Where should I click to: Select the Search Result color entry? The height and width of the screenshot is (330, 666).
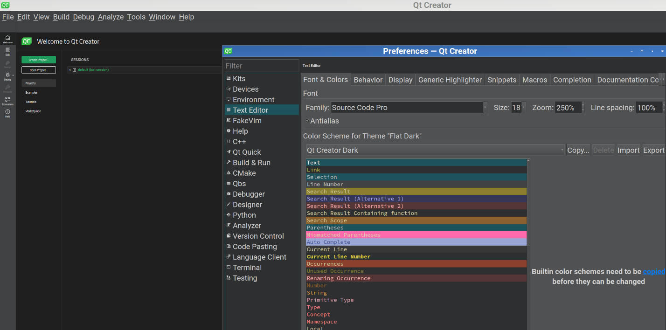(x=416, y=192)
